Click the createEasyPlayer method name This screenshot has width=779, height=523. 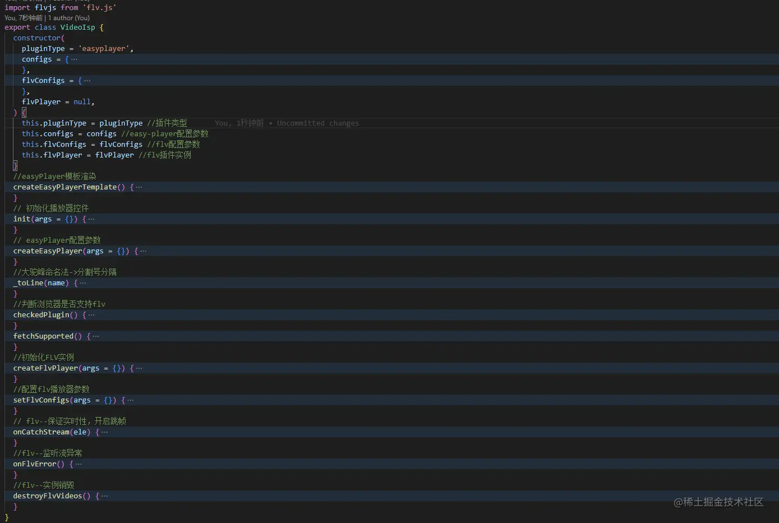tap(48, 251)
